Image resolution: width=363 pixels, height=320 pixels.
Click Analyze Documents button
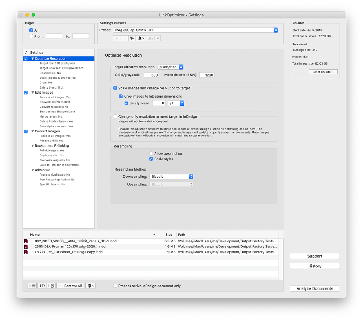coord(315,288)
